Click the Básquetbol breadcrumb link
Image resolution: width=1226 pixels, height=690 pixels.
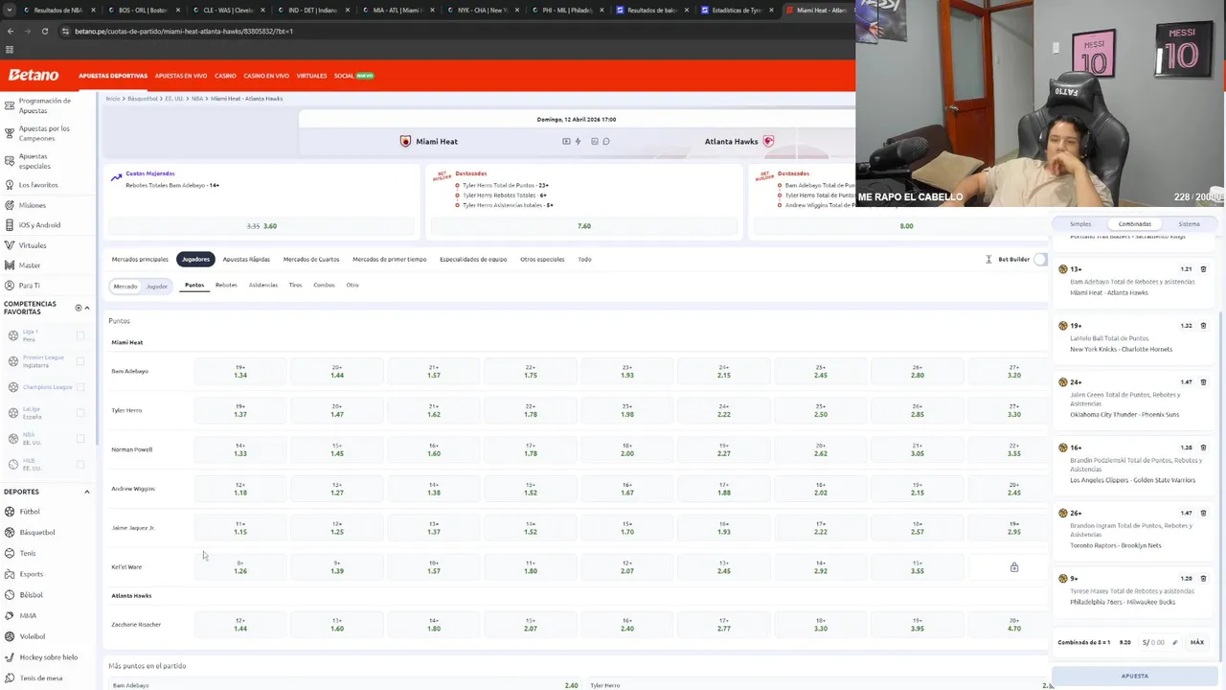pyautogui.click(x=143, y=99)
